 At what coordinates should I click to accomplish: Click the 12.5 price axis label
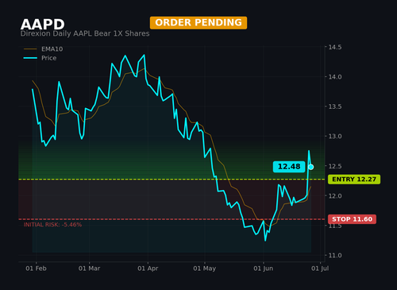(335, 166)
